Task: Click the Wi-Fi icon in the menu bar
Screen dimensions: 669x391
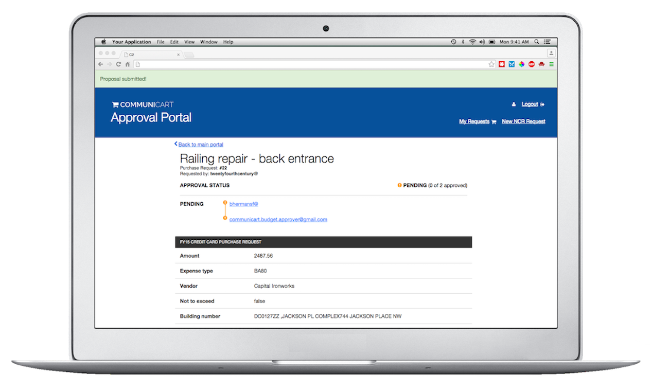Action: tap(472, 42)
